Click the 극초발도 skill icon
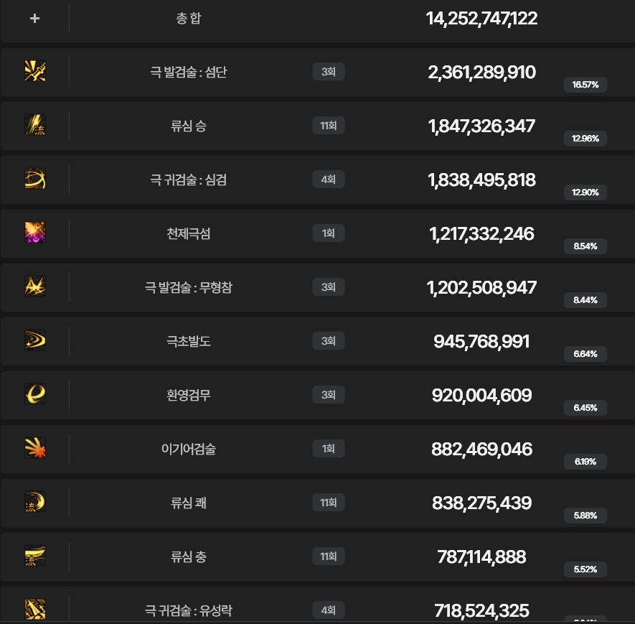 [35, 341]
